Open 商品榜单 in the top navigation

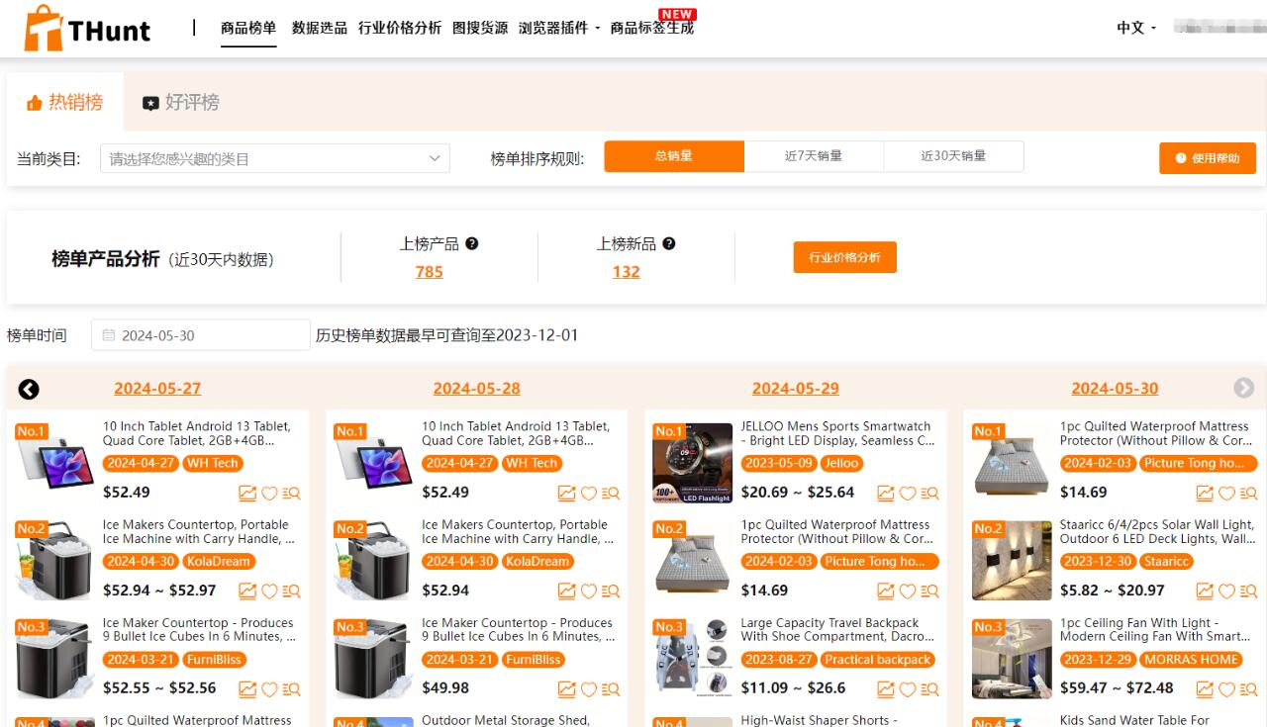248,28
